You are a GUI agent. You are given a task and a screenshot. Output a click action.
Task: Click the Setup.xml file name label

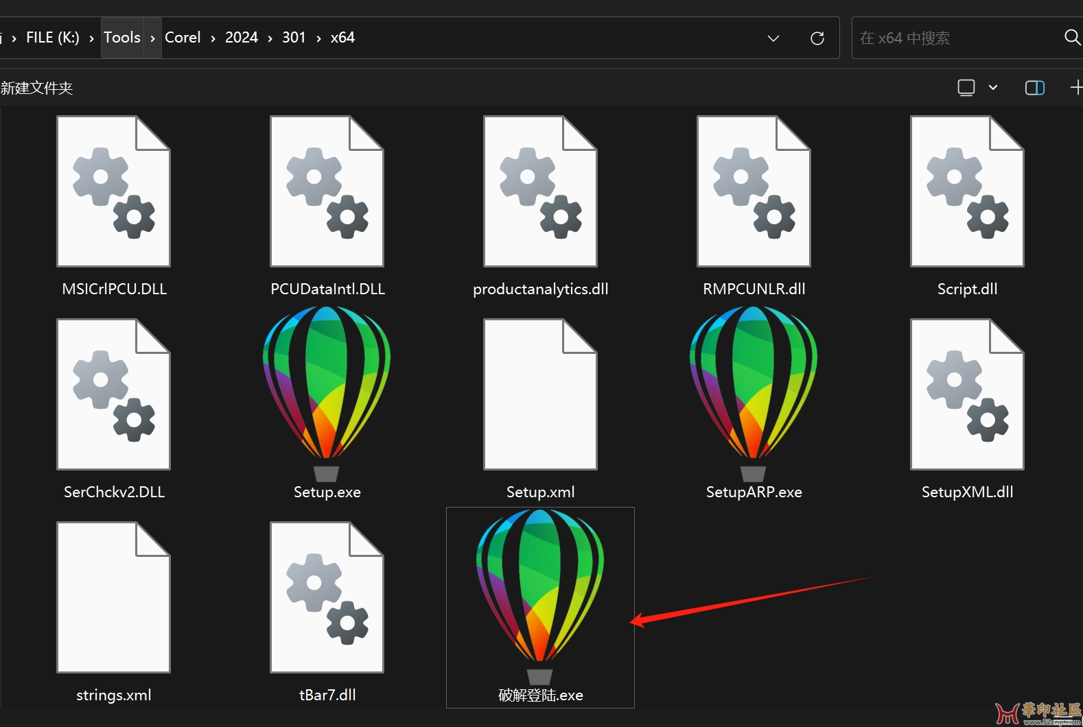tap(540, 492)
